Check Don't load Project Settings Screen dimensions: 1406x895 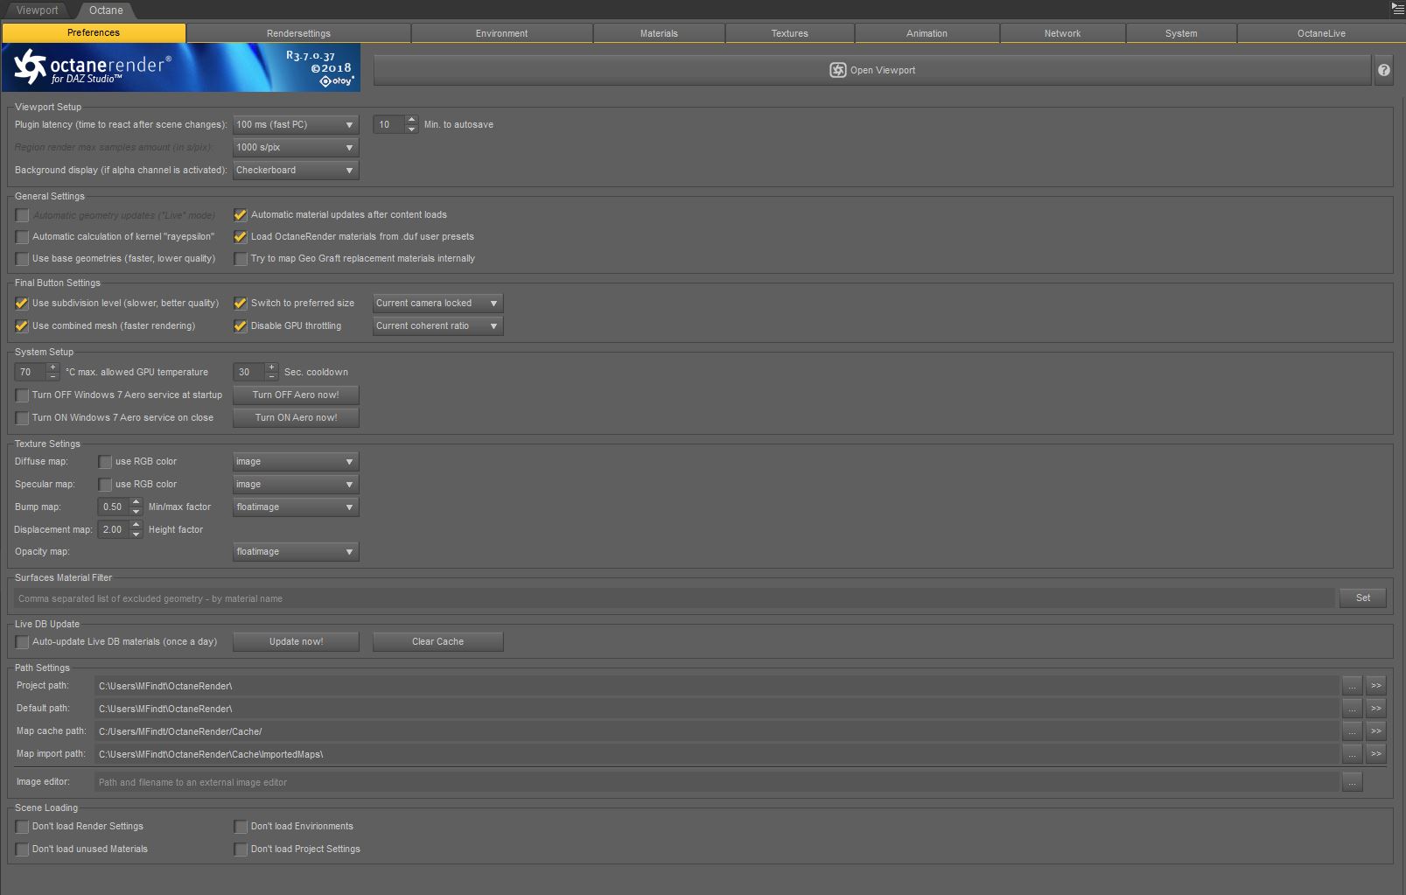[241, 850]
